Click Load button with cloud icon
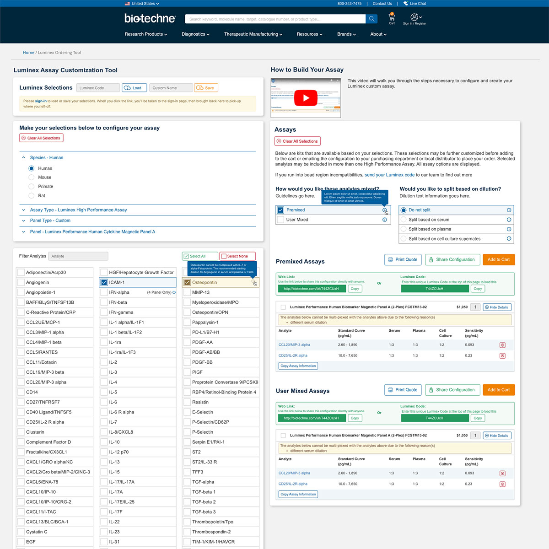549x549 pixels. click(x=134, y=88)
